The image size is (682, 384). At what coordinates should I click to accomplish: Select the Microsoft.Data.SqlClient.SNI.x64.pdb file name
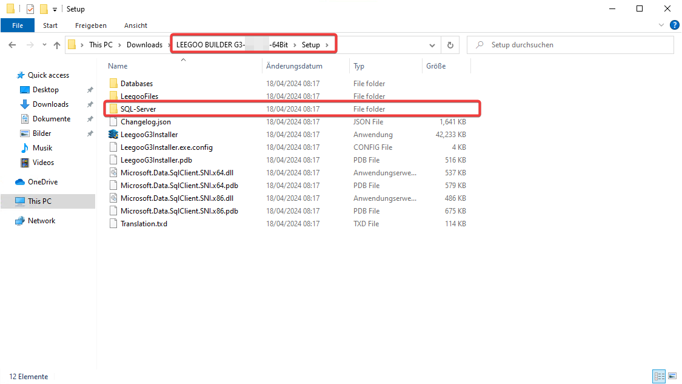179,186
